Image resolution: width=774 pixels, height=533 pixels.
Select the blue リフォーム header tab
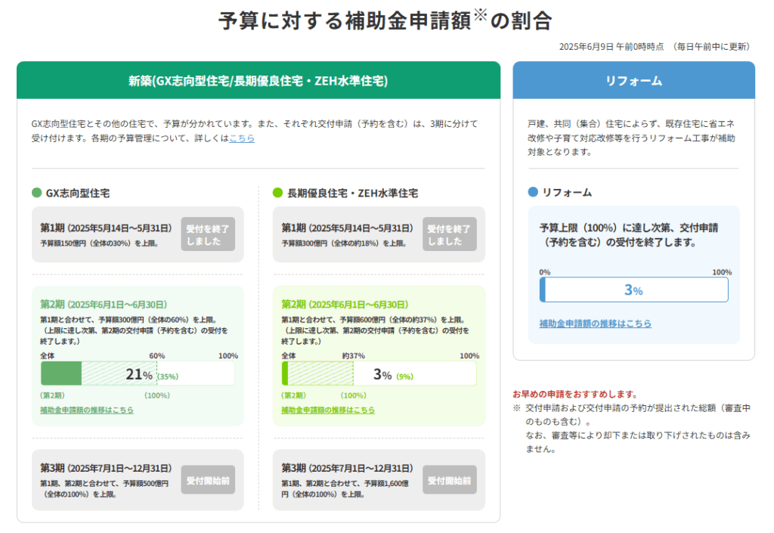[x=633, y=81]
